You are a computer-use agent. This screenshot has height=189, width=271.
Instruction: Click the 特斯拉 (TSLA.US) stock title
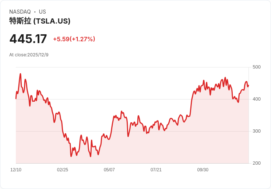pos(40,21)
